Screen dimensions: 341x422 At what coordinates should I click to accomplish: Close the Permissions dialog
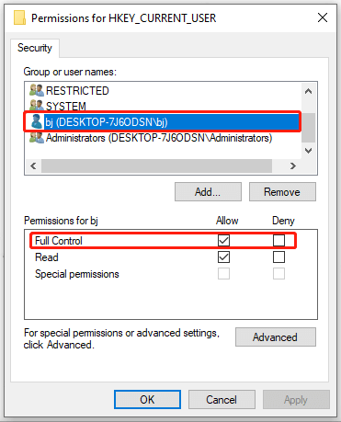[323, 17]
